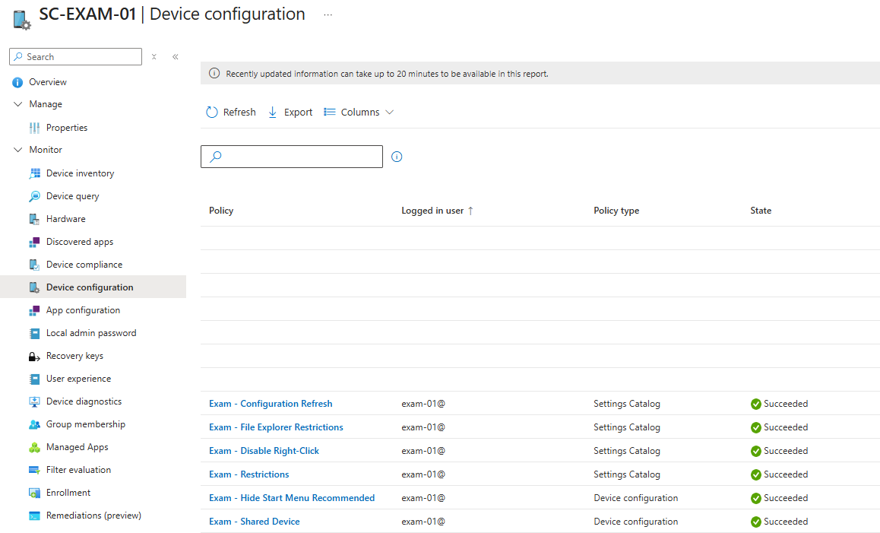Click the Device query magnifier icon
Screen dimensions: 880x533
coord(34,197)
